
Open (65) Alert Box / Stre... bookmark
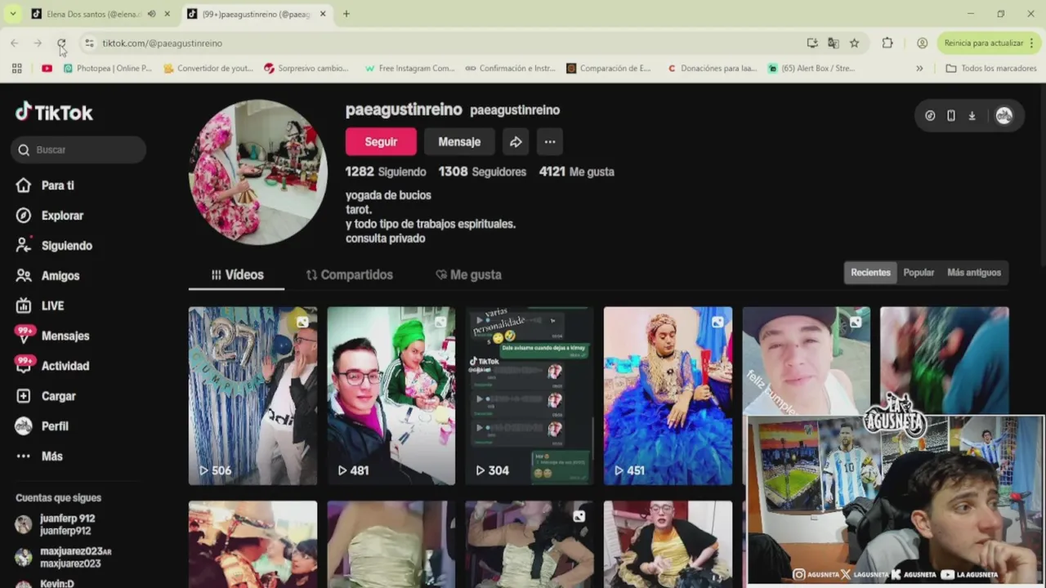(x=811, y=69)
